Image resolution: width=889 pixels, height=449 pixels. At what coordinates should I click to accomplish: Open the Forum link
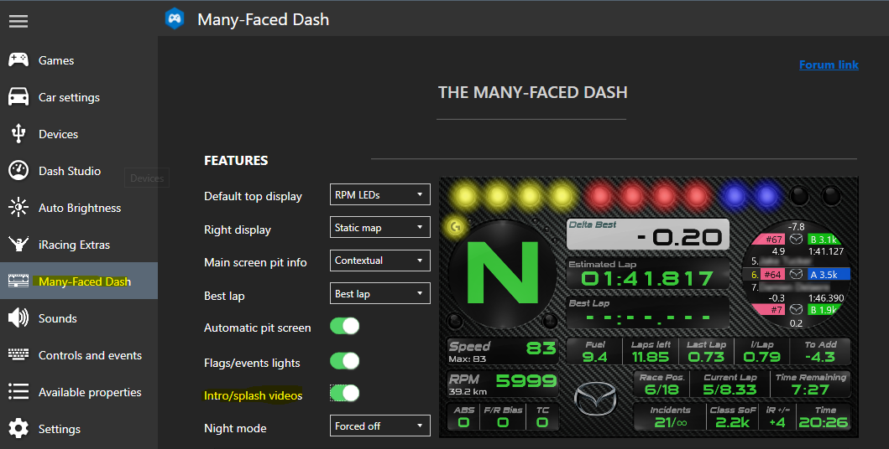click(829, 65)
